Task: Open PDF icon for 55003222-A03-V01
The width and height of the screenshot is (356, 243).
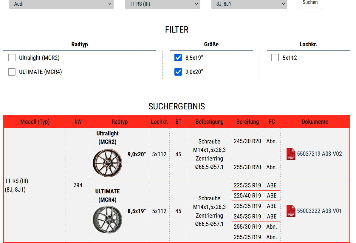Action: pyautogui.click(x=291, y=211)
